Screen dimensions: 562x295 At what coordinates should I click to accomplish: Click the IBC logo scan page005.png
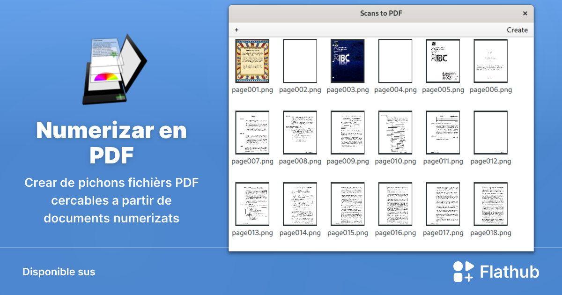point(443,61)
